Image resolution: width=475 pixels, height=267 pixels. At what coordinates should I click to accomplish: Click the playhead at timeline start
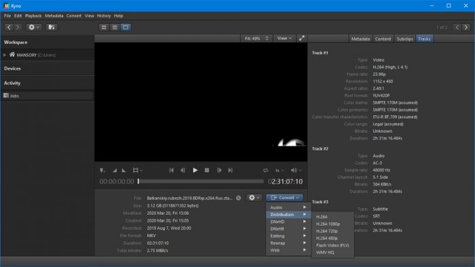point(138,182)
